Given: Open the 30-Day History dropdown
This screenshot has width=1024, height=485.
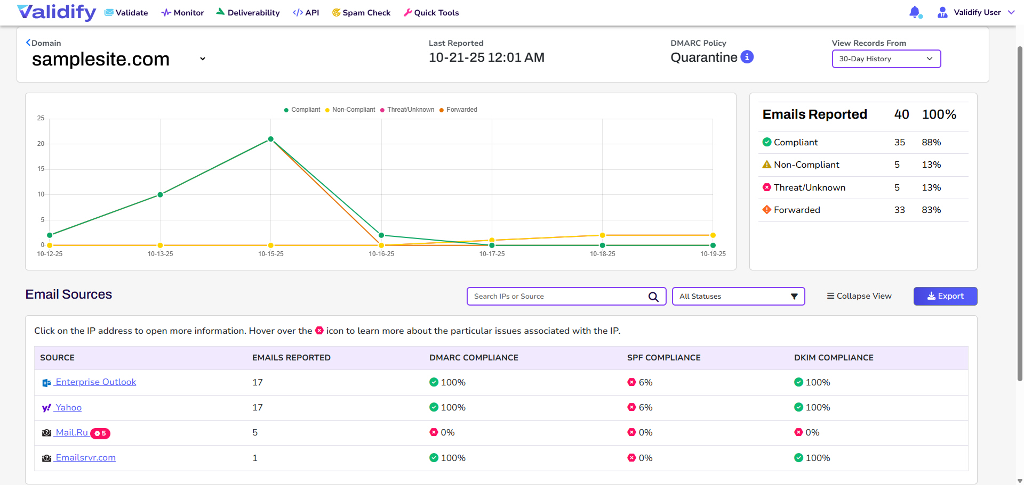Looking at the screenshot, I should pyautogui.click(x=886, y=59).
